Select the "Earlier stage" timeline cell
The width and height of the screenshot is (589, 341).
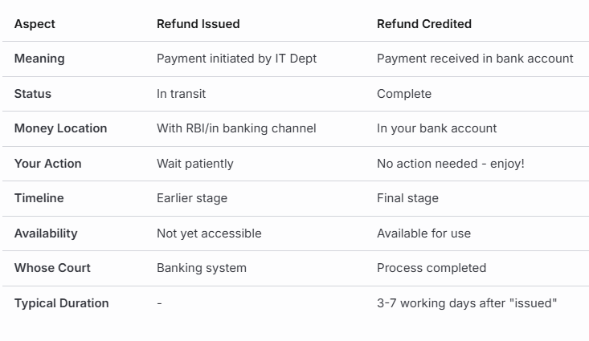coord(192,198)
